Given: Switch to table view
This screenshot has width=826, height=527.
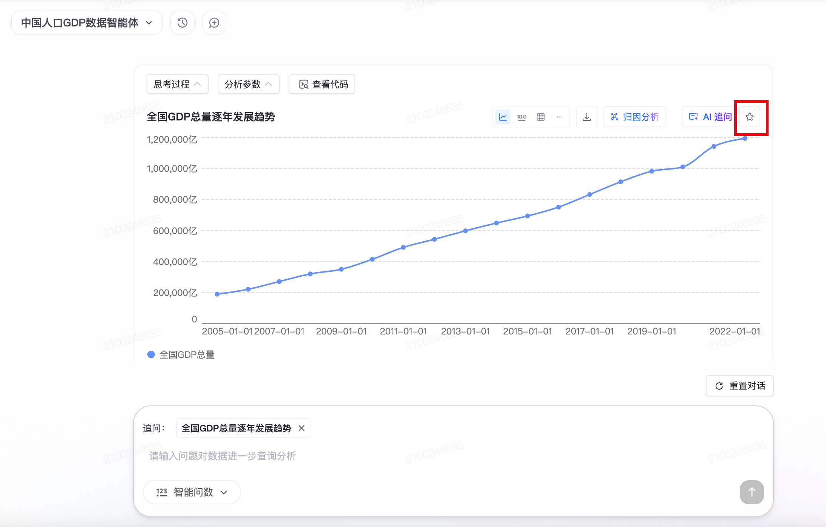Looking at the screenshot, I should (541, 117).
